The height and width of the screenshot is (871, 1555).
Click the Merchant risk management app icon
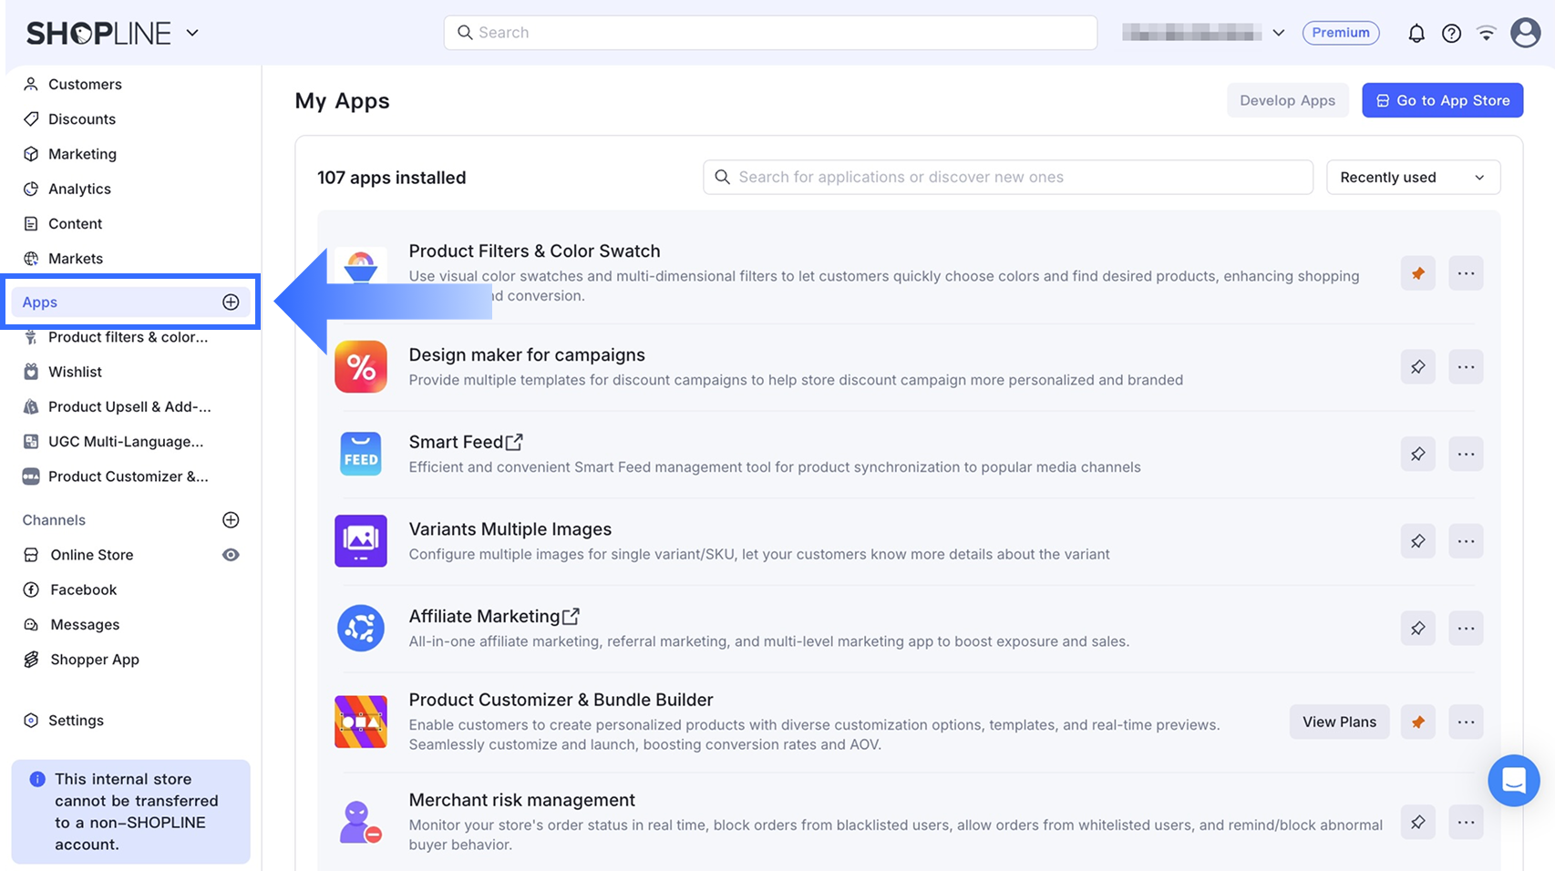[x=361, y=822]
